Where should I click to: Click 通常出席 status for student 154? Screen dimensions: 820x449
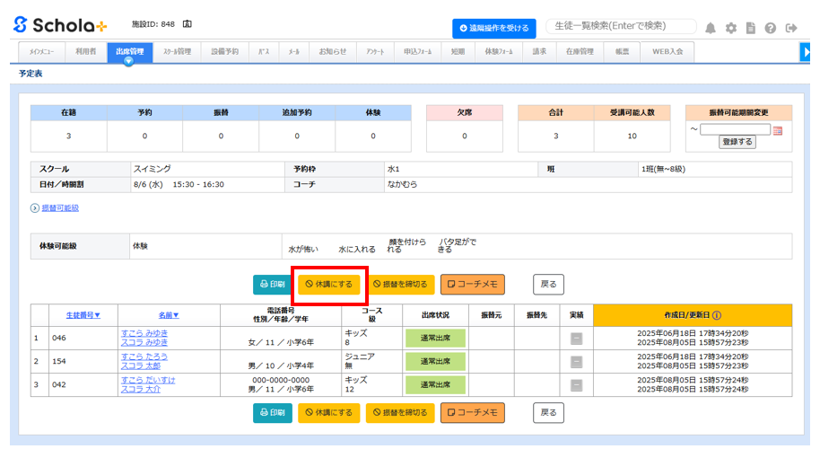pyautogui.click(x=435, y=362)
